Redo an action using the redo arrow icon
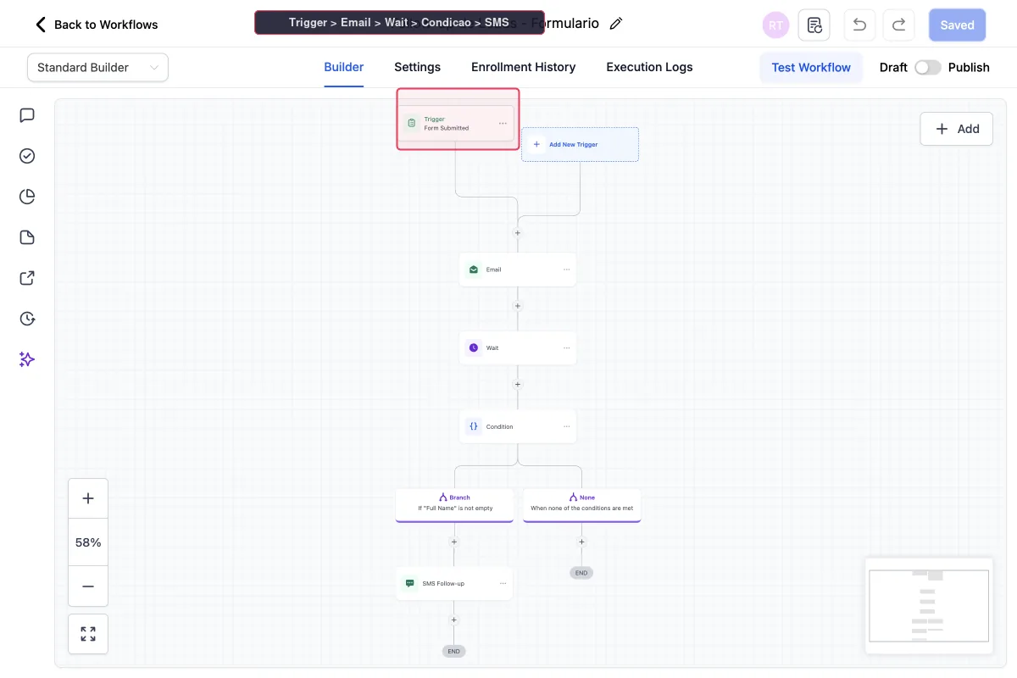 click(898, 24)
